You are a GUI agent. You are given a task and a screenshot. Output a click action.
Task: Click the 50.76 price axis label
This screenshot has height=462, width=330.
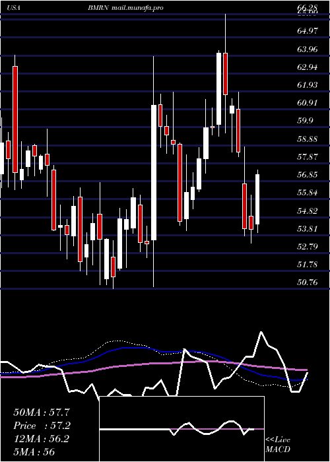point(308,282)
